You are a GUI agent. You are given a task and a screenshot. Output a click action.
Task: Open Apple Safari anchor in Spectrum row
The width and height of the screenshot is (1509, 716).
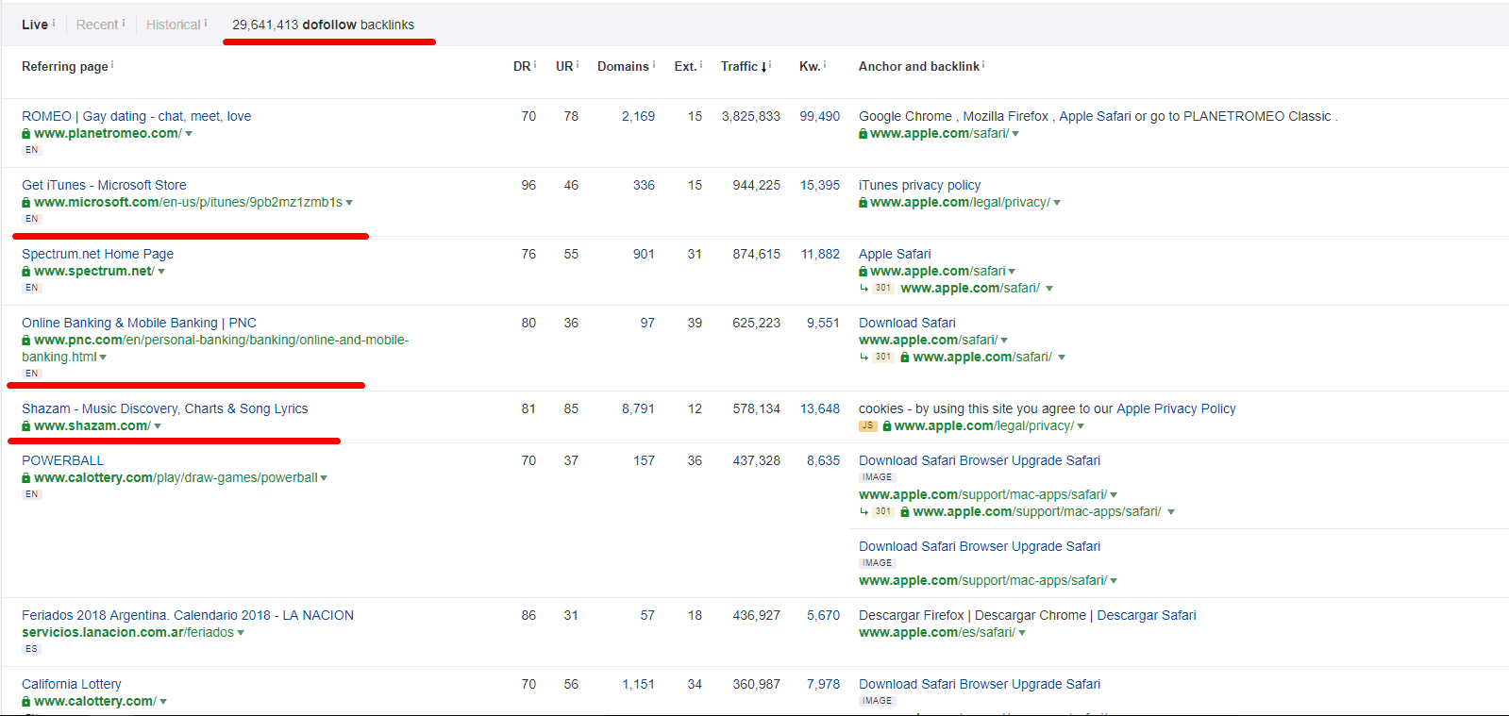point(895,254)
